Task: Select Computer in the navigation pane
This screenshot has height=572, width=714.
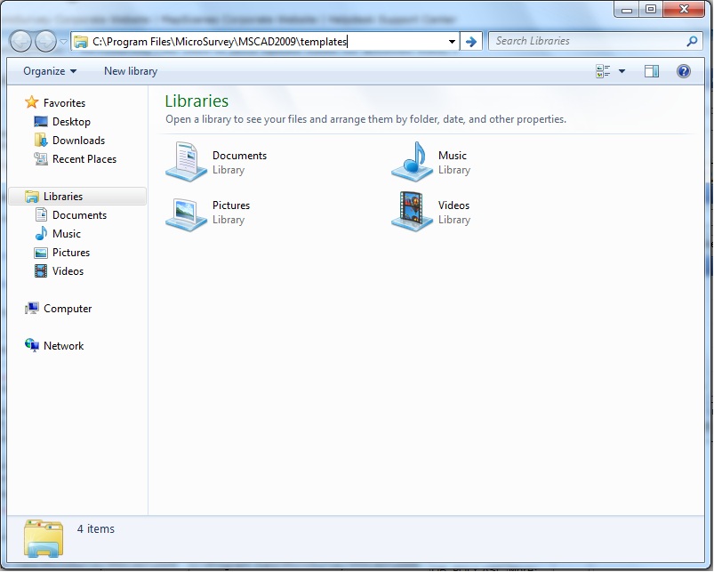Action: pyautogui.click(x=68, y=309)
